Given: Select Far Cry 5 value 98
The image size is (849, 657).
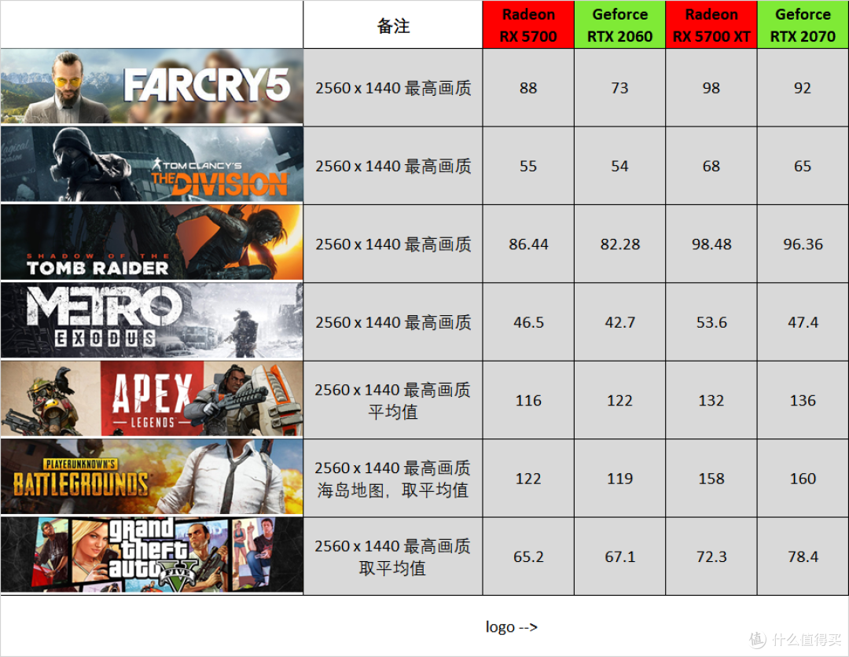Looking at the screenshot, I should (x=711, y=88).
